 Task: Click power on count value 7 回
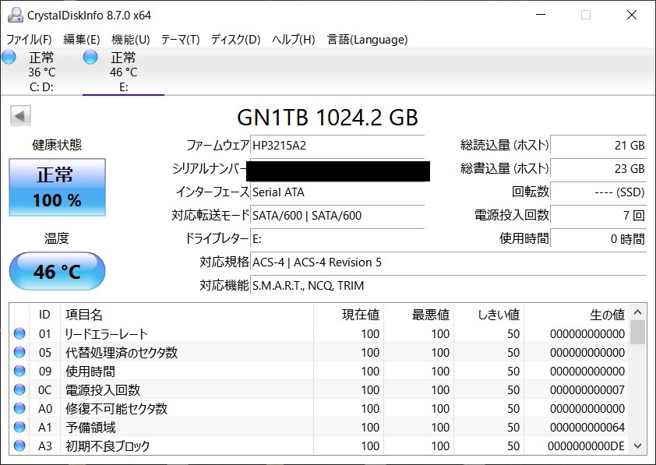pos(598,216)
